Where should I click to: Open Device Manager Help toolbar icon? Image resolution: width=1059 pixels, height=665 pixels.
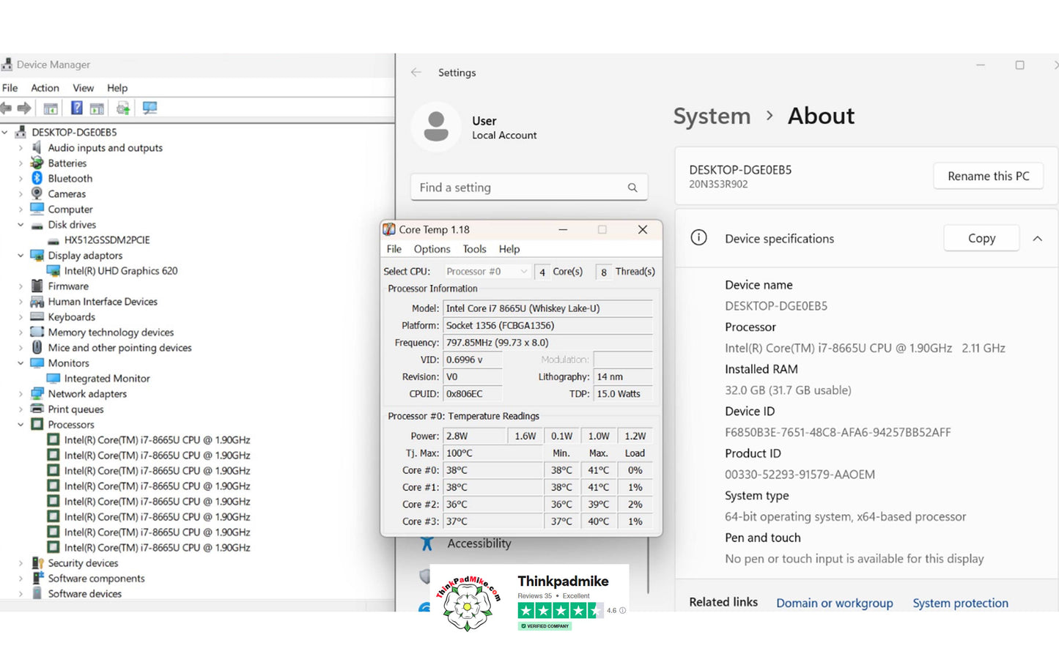point(76,108)
